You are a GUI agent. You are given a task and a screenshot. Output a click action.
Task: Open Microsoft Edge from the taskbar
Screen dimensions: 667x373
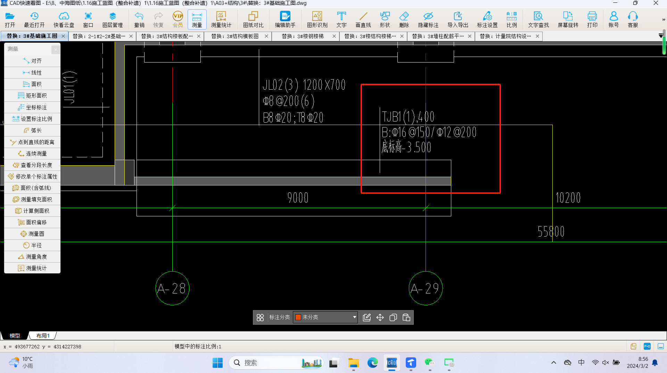click(x=373, y=363)
